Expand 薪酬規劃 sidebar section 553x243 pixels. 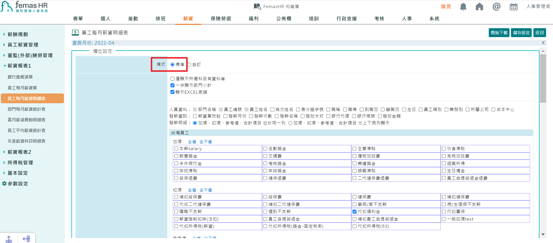(18, 34)
